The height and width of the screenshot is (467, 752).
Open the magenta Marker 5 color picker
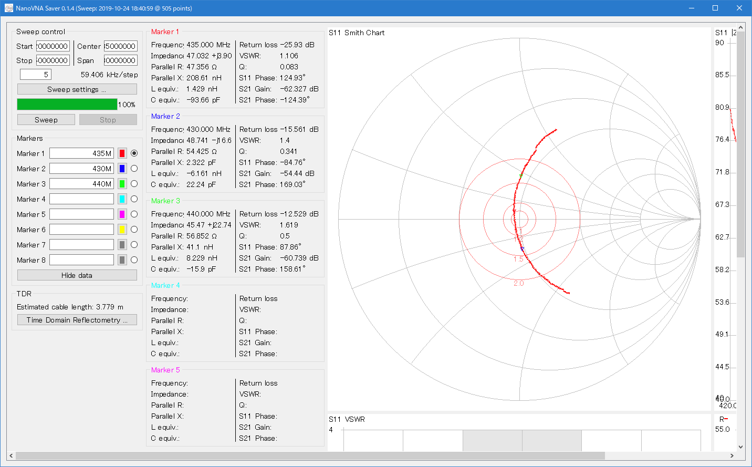pos(122,214)
